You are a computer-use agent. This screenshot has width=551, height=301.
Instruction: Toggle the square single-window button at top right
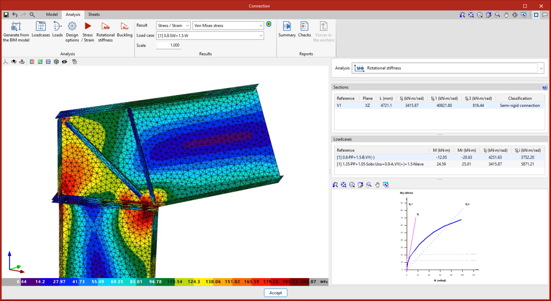(536, 15)
